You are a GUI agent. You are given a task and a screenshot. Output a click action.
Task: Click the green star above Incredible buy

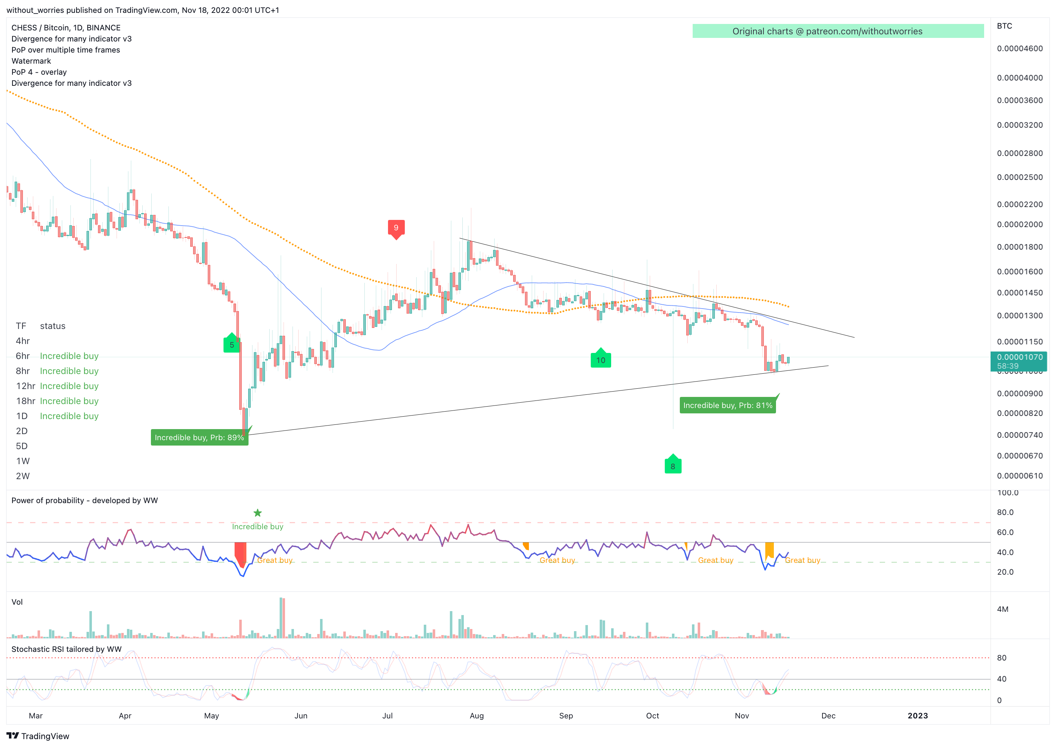coord(257,513)
